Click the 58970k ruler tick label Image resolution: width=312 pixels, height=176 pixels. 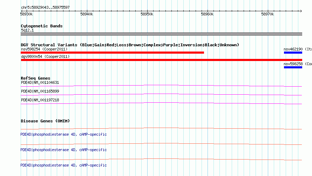(x=267, y=14)
